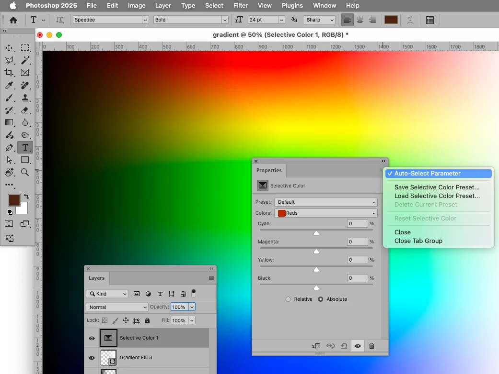Choose Load Selective Color Preset

(x=437, y=196)
